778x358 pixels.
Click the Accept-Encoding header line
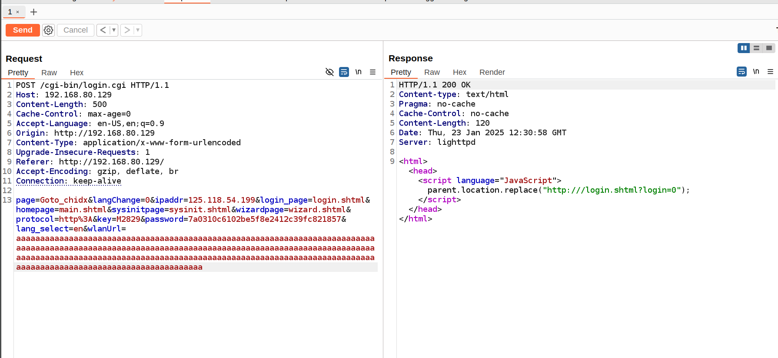point(97,171)
